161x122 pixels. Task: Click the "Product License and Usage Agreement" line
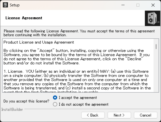(39, 42)
